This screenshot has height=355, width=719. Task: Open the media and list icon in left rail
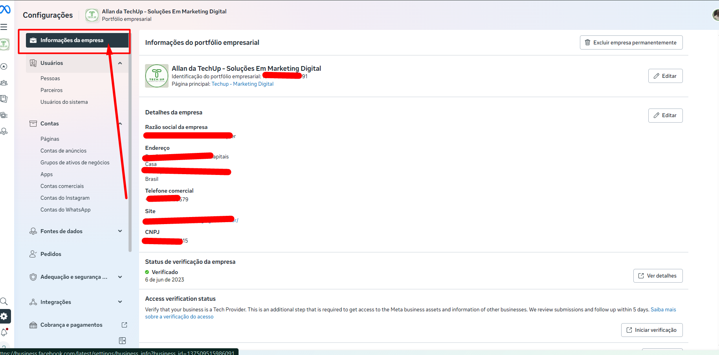(x=4, y=115)
